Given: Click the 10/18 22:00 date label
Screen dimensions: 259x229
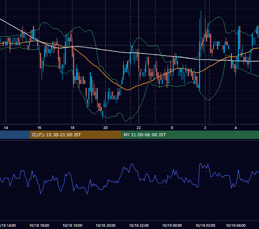Looking at the screenshot, I should [139, 225].
